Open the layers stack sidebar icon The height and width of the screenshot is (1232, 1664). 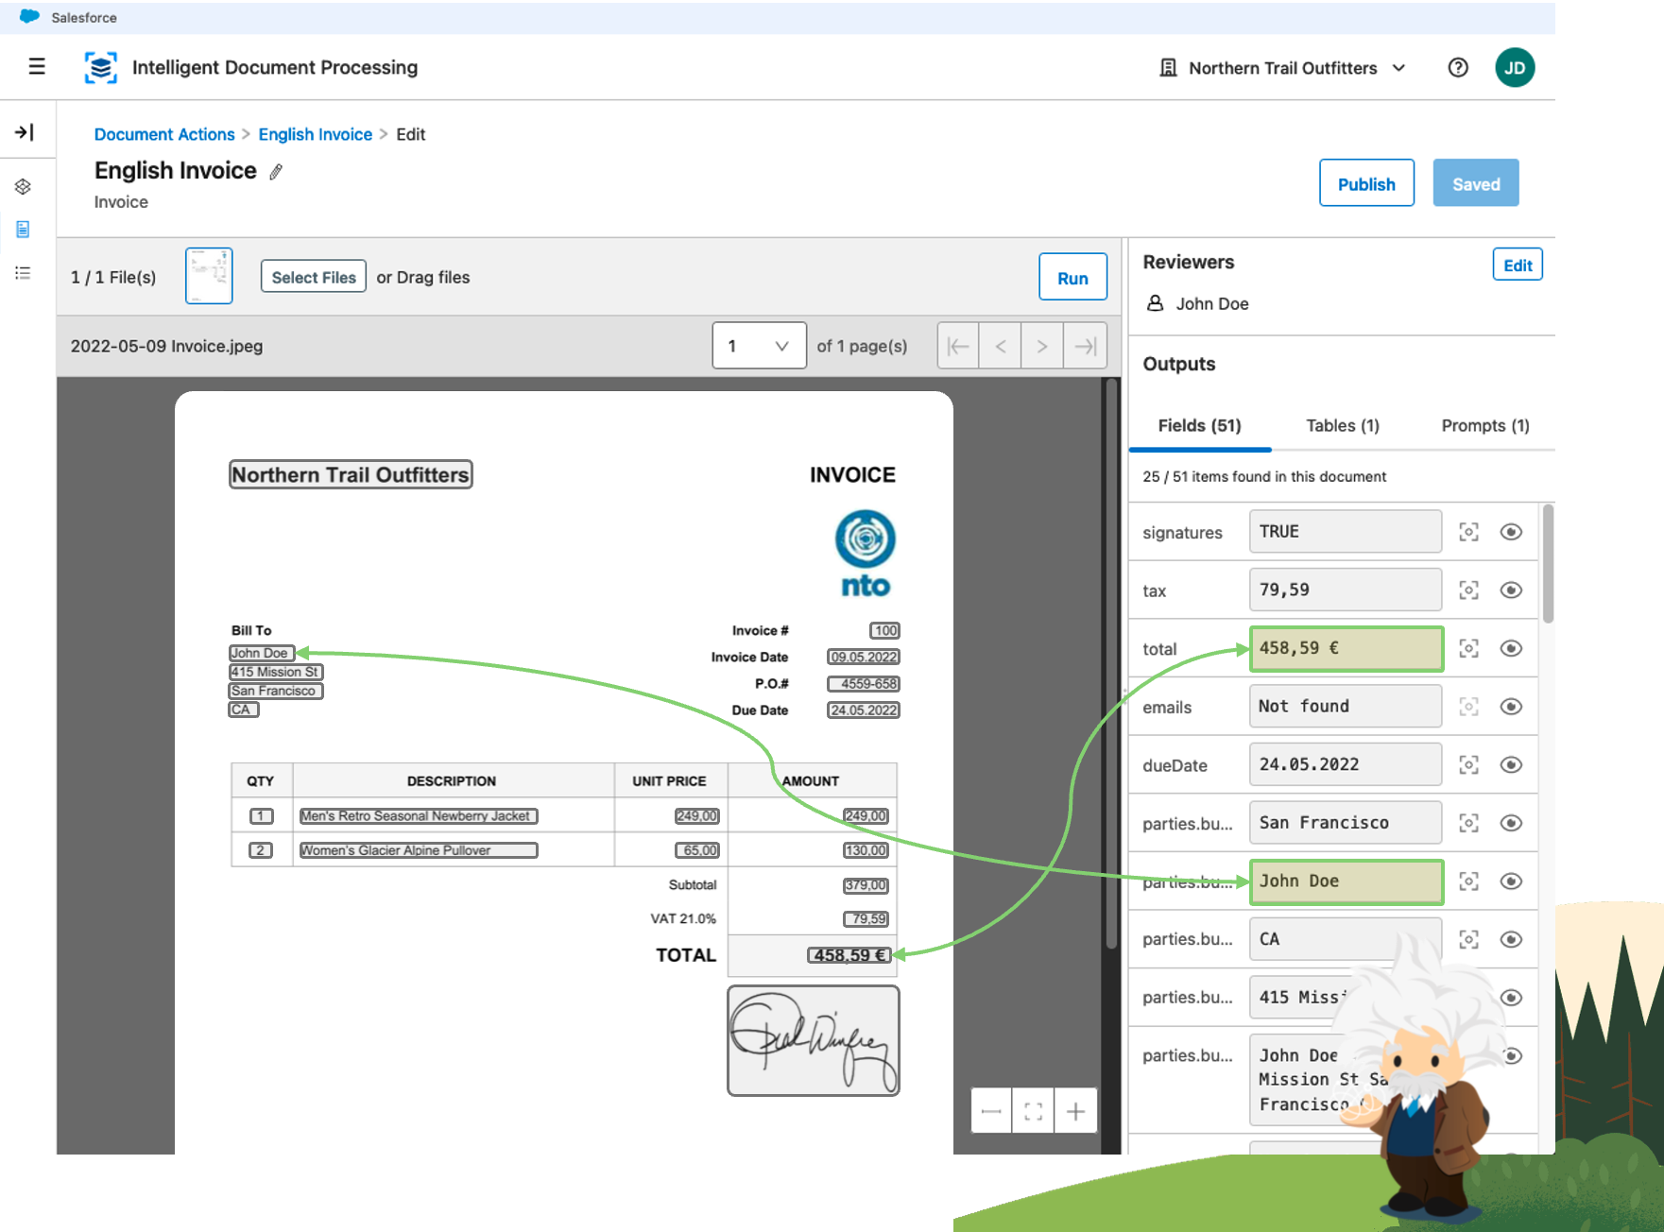coord(24,186)
